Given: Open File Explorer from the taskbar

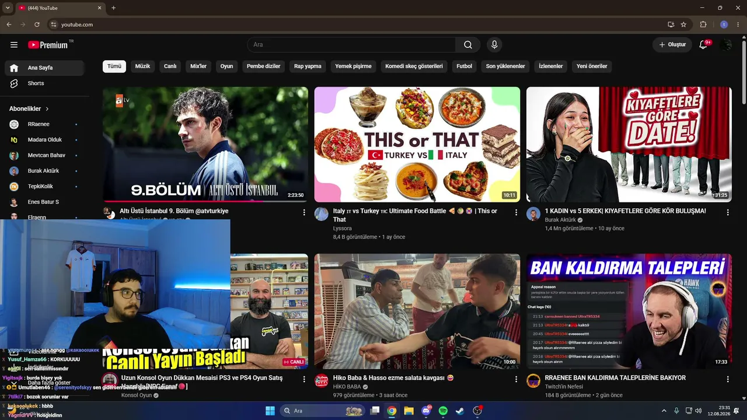Looking at the screenshot, I should click(x=409, y=411).
